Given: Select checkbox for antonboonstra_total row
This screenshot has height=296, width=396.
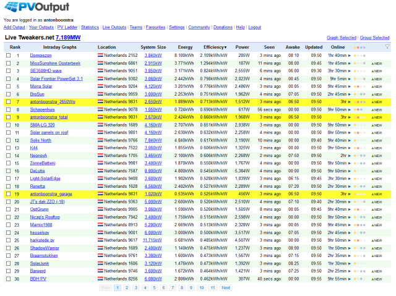Looking at the screenshot, I should pyautogui.click(x=9, y=117).
